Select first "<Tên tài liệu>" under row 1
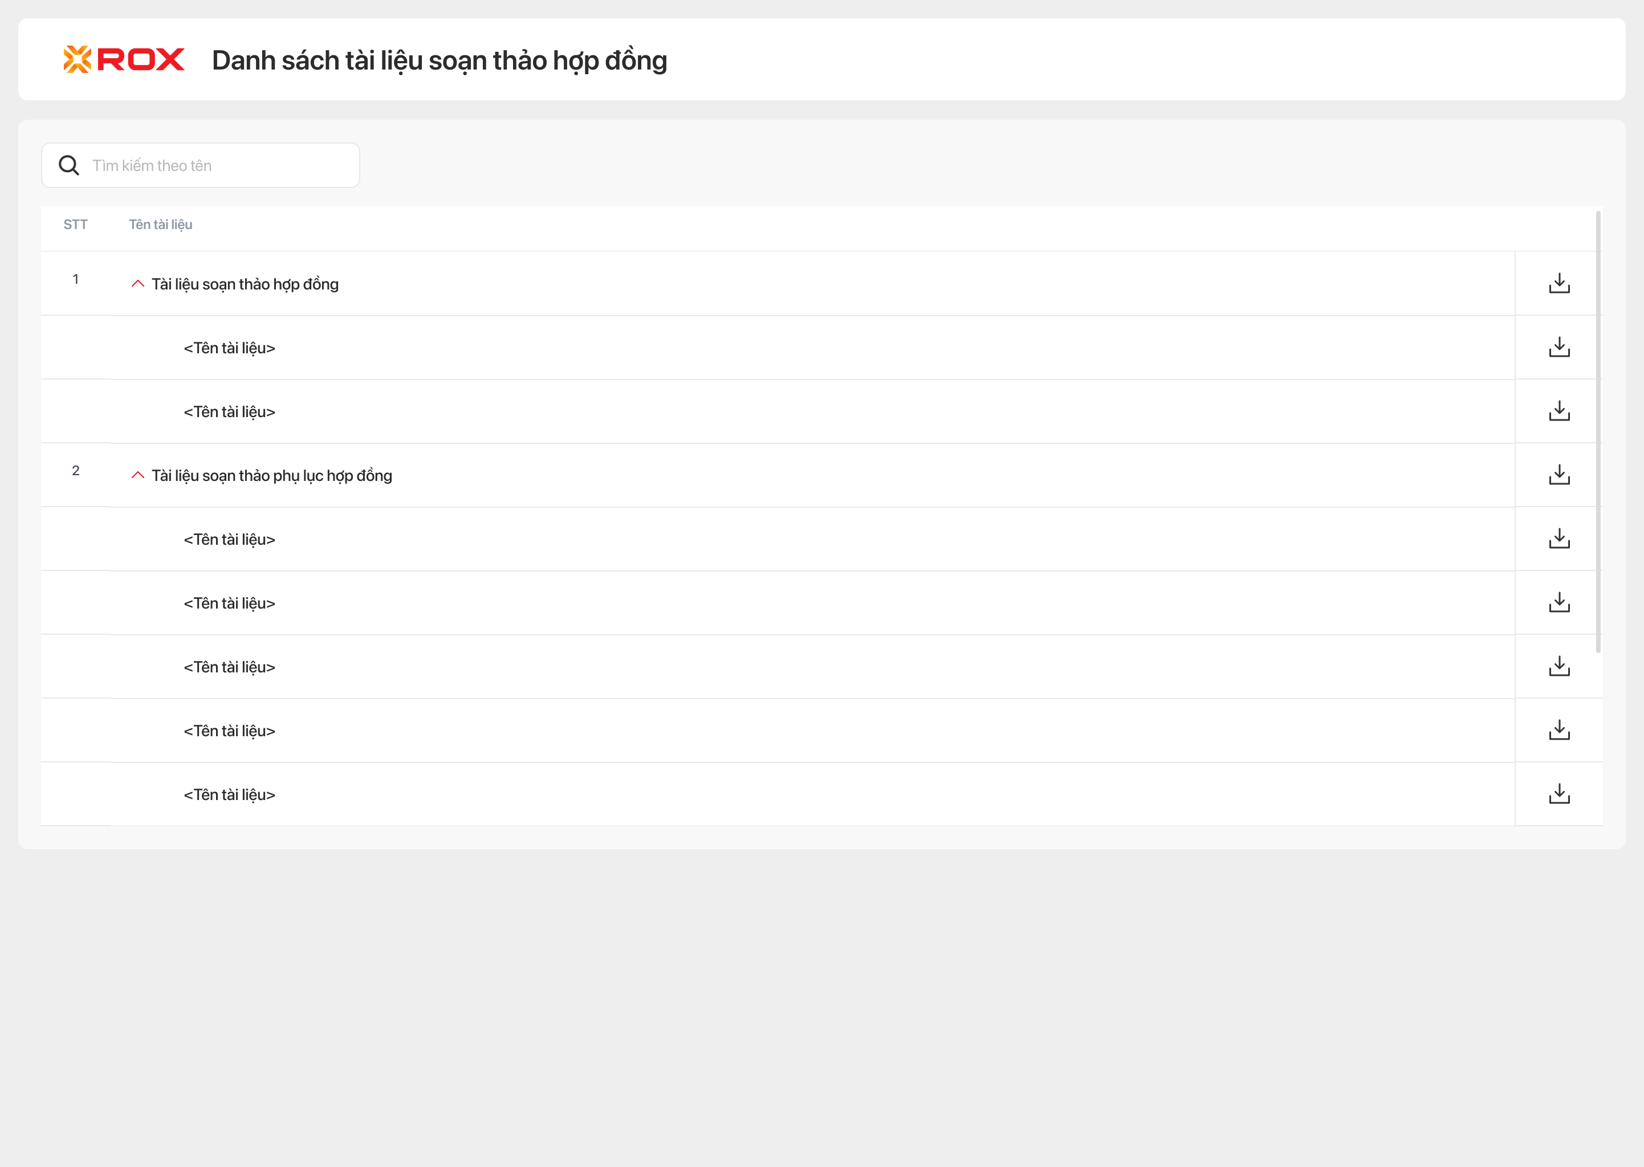The width and height of the screenshot is (1644, 1167). (x=229, y=349)
